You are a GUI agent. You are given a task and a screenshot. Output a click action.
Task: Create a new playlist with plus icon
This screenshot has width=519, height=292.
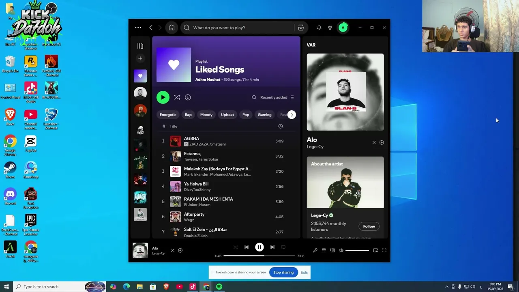pyautogui.click(x=140, y=58)
